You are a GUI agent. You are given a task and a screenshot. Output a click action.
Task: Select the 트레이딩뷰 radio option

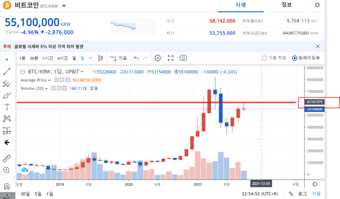coord(295,58)
